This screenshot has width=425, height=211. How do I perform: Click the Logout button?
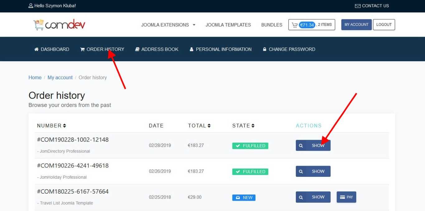pos(384,25)
